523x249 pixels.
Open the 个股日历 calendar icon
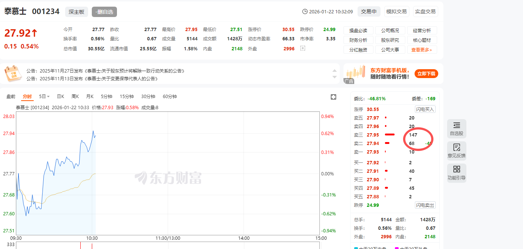tap(13, 73)
